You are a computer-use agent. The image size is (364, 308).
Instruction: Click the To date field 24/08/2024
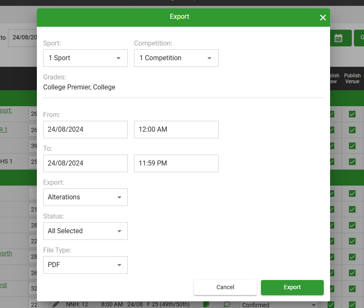(x=85, y=163)
